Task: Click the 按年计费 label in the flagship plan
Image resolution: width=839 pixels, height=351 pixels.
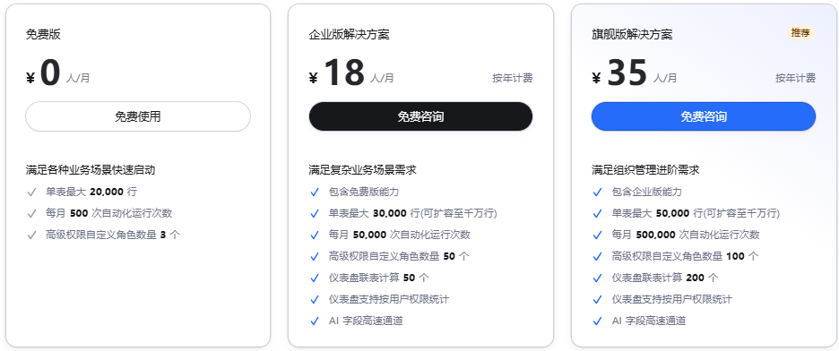Action: point(796,78)
